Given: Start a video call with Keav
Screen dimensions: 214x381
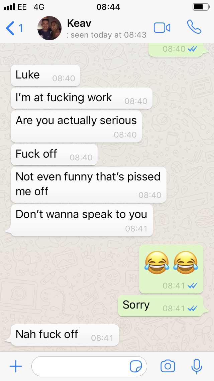Looking at the screenshot, I should (162, 28).
